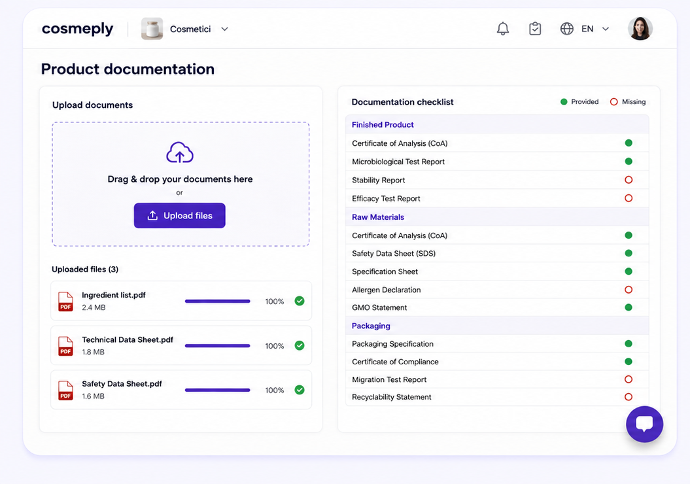Select the Safety Data Sheet.pdf file name
The width and height of the screenshot is (690, 484).
pos(122,384)
